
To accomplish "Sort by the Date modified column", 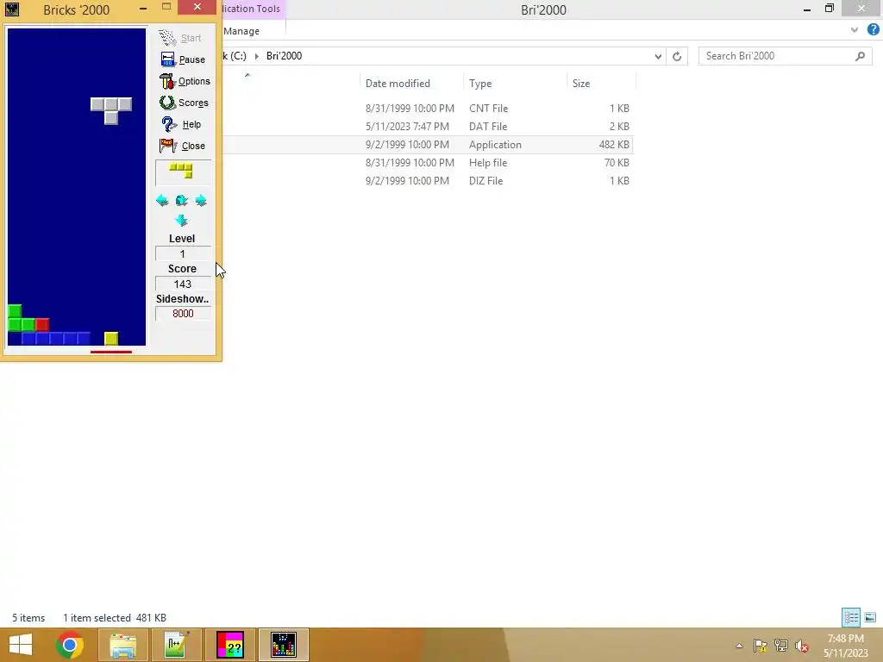I will coord(398,84).
